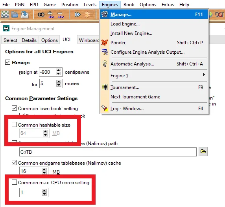This screenshot has height=207, width=225.
Task: Switch to the Winboard tab
Action: [89, 40]
